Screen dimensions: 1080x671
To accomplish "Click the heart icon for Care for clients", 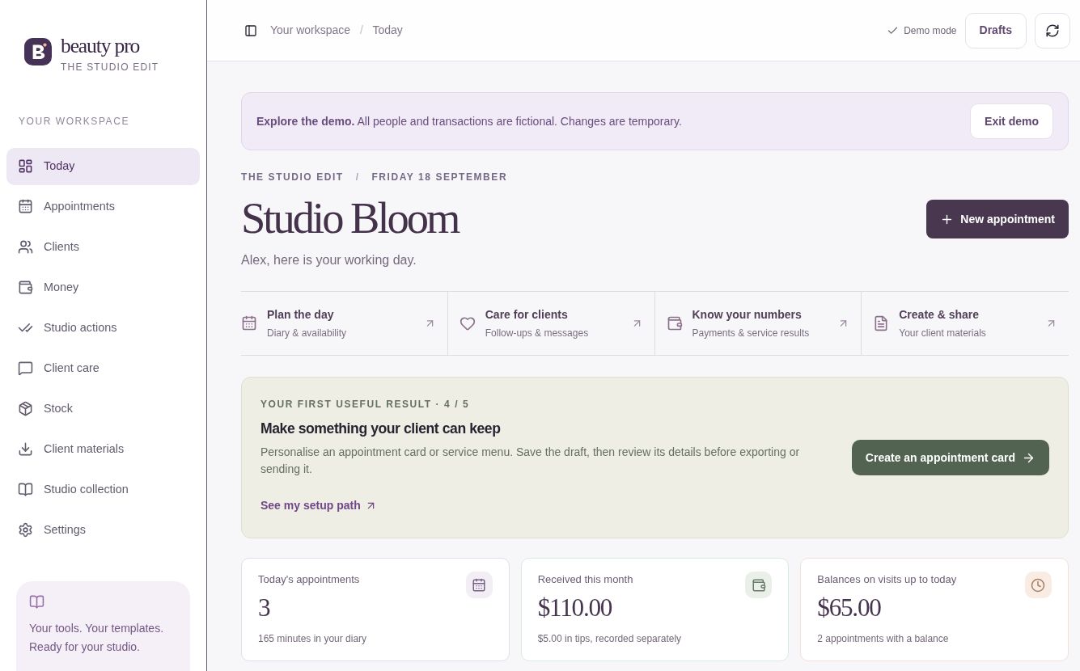I will 468,323.
